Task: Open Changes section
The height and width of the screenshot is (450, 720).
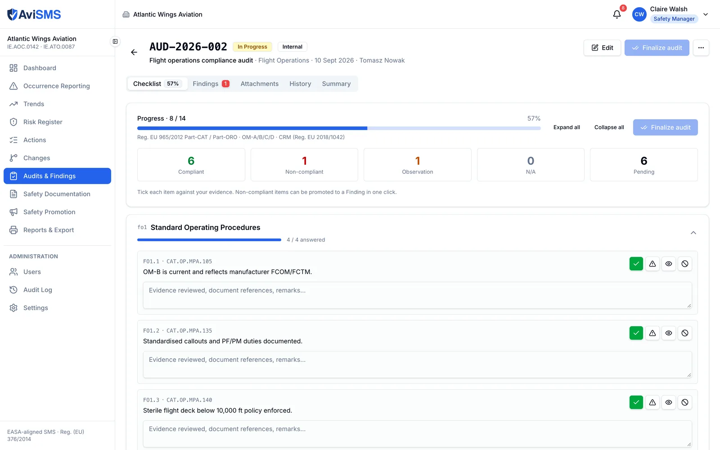Action: point(57,158)
